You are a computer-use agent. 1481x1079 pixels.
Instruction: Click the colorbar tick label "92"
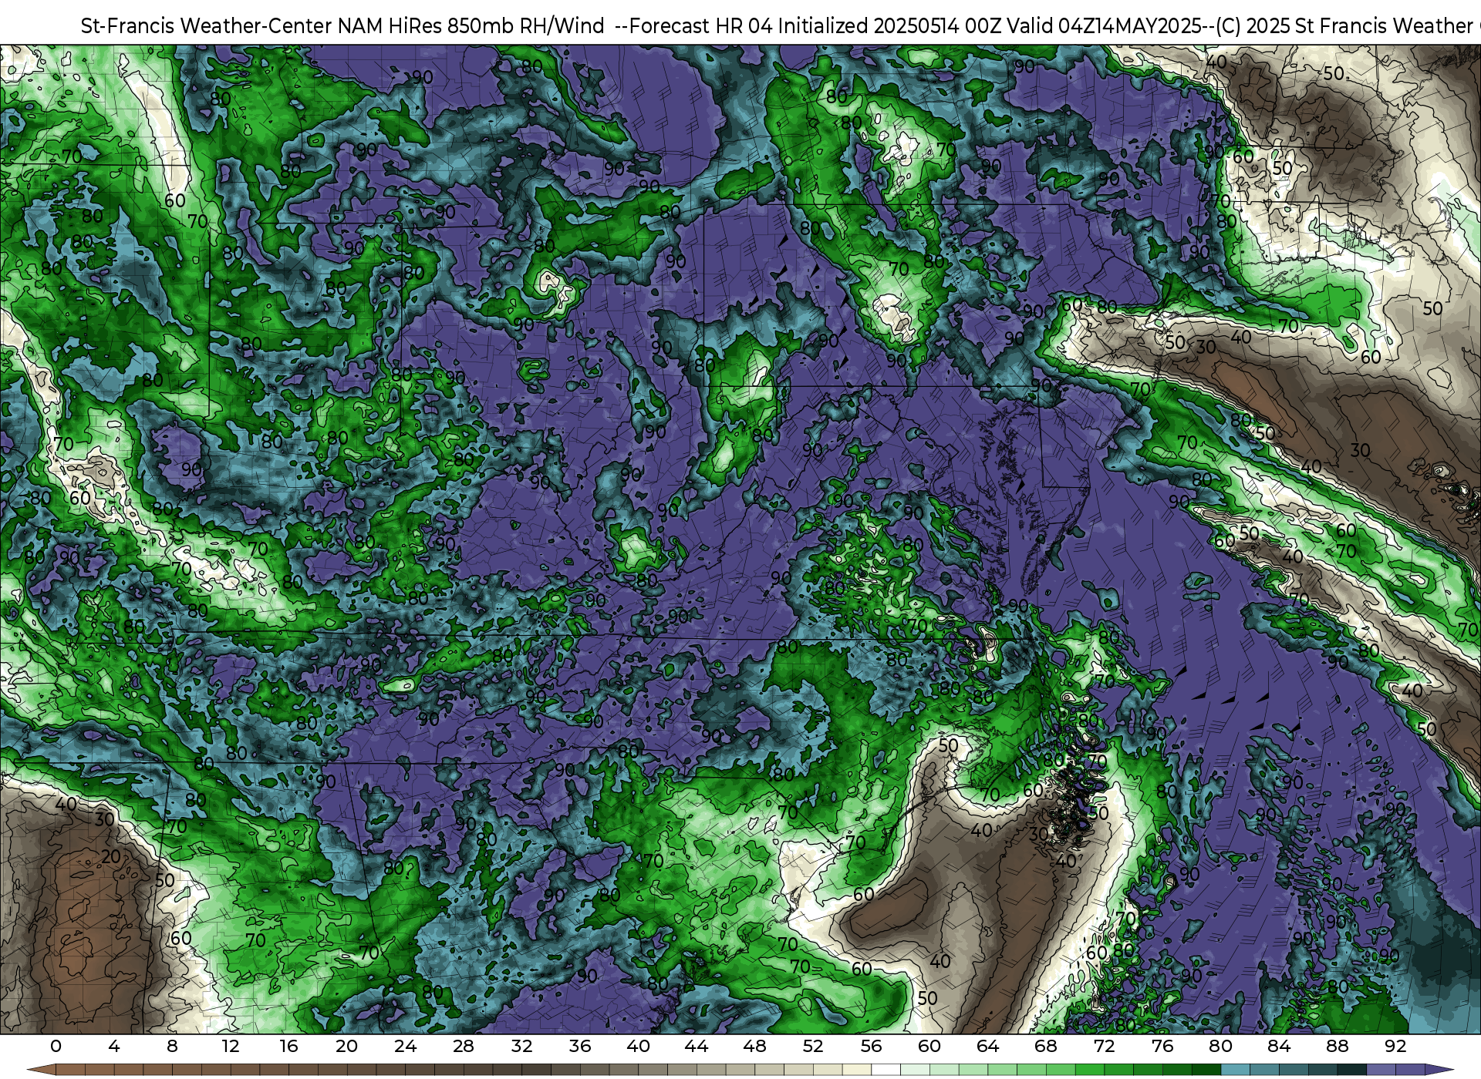pyautogui.click(x=1395, y=1046)
